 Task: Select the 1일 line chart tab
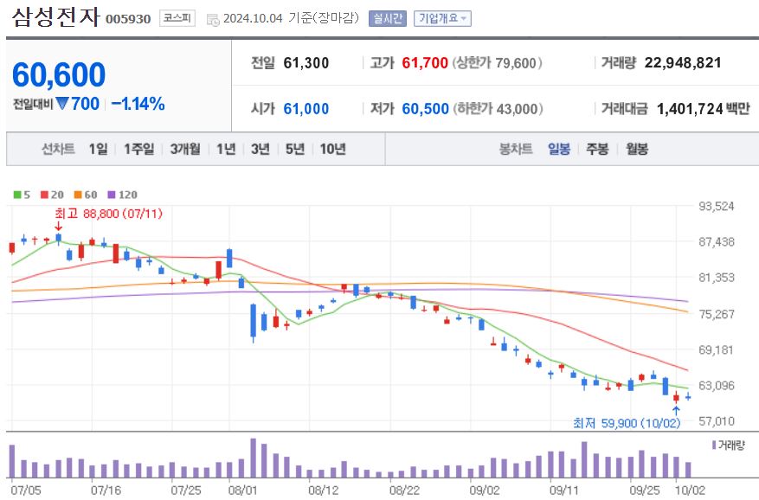point(99,149)
